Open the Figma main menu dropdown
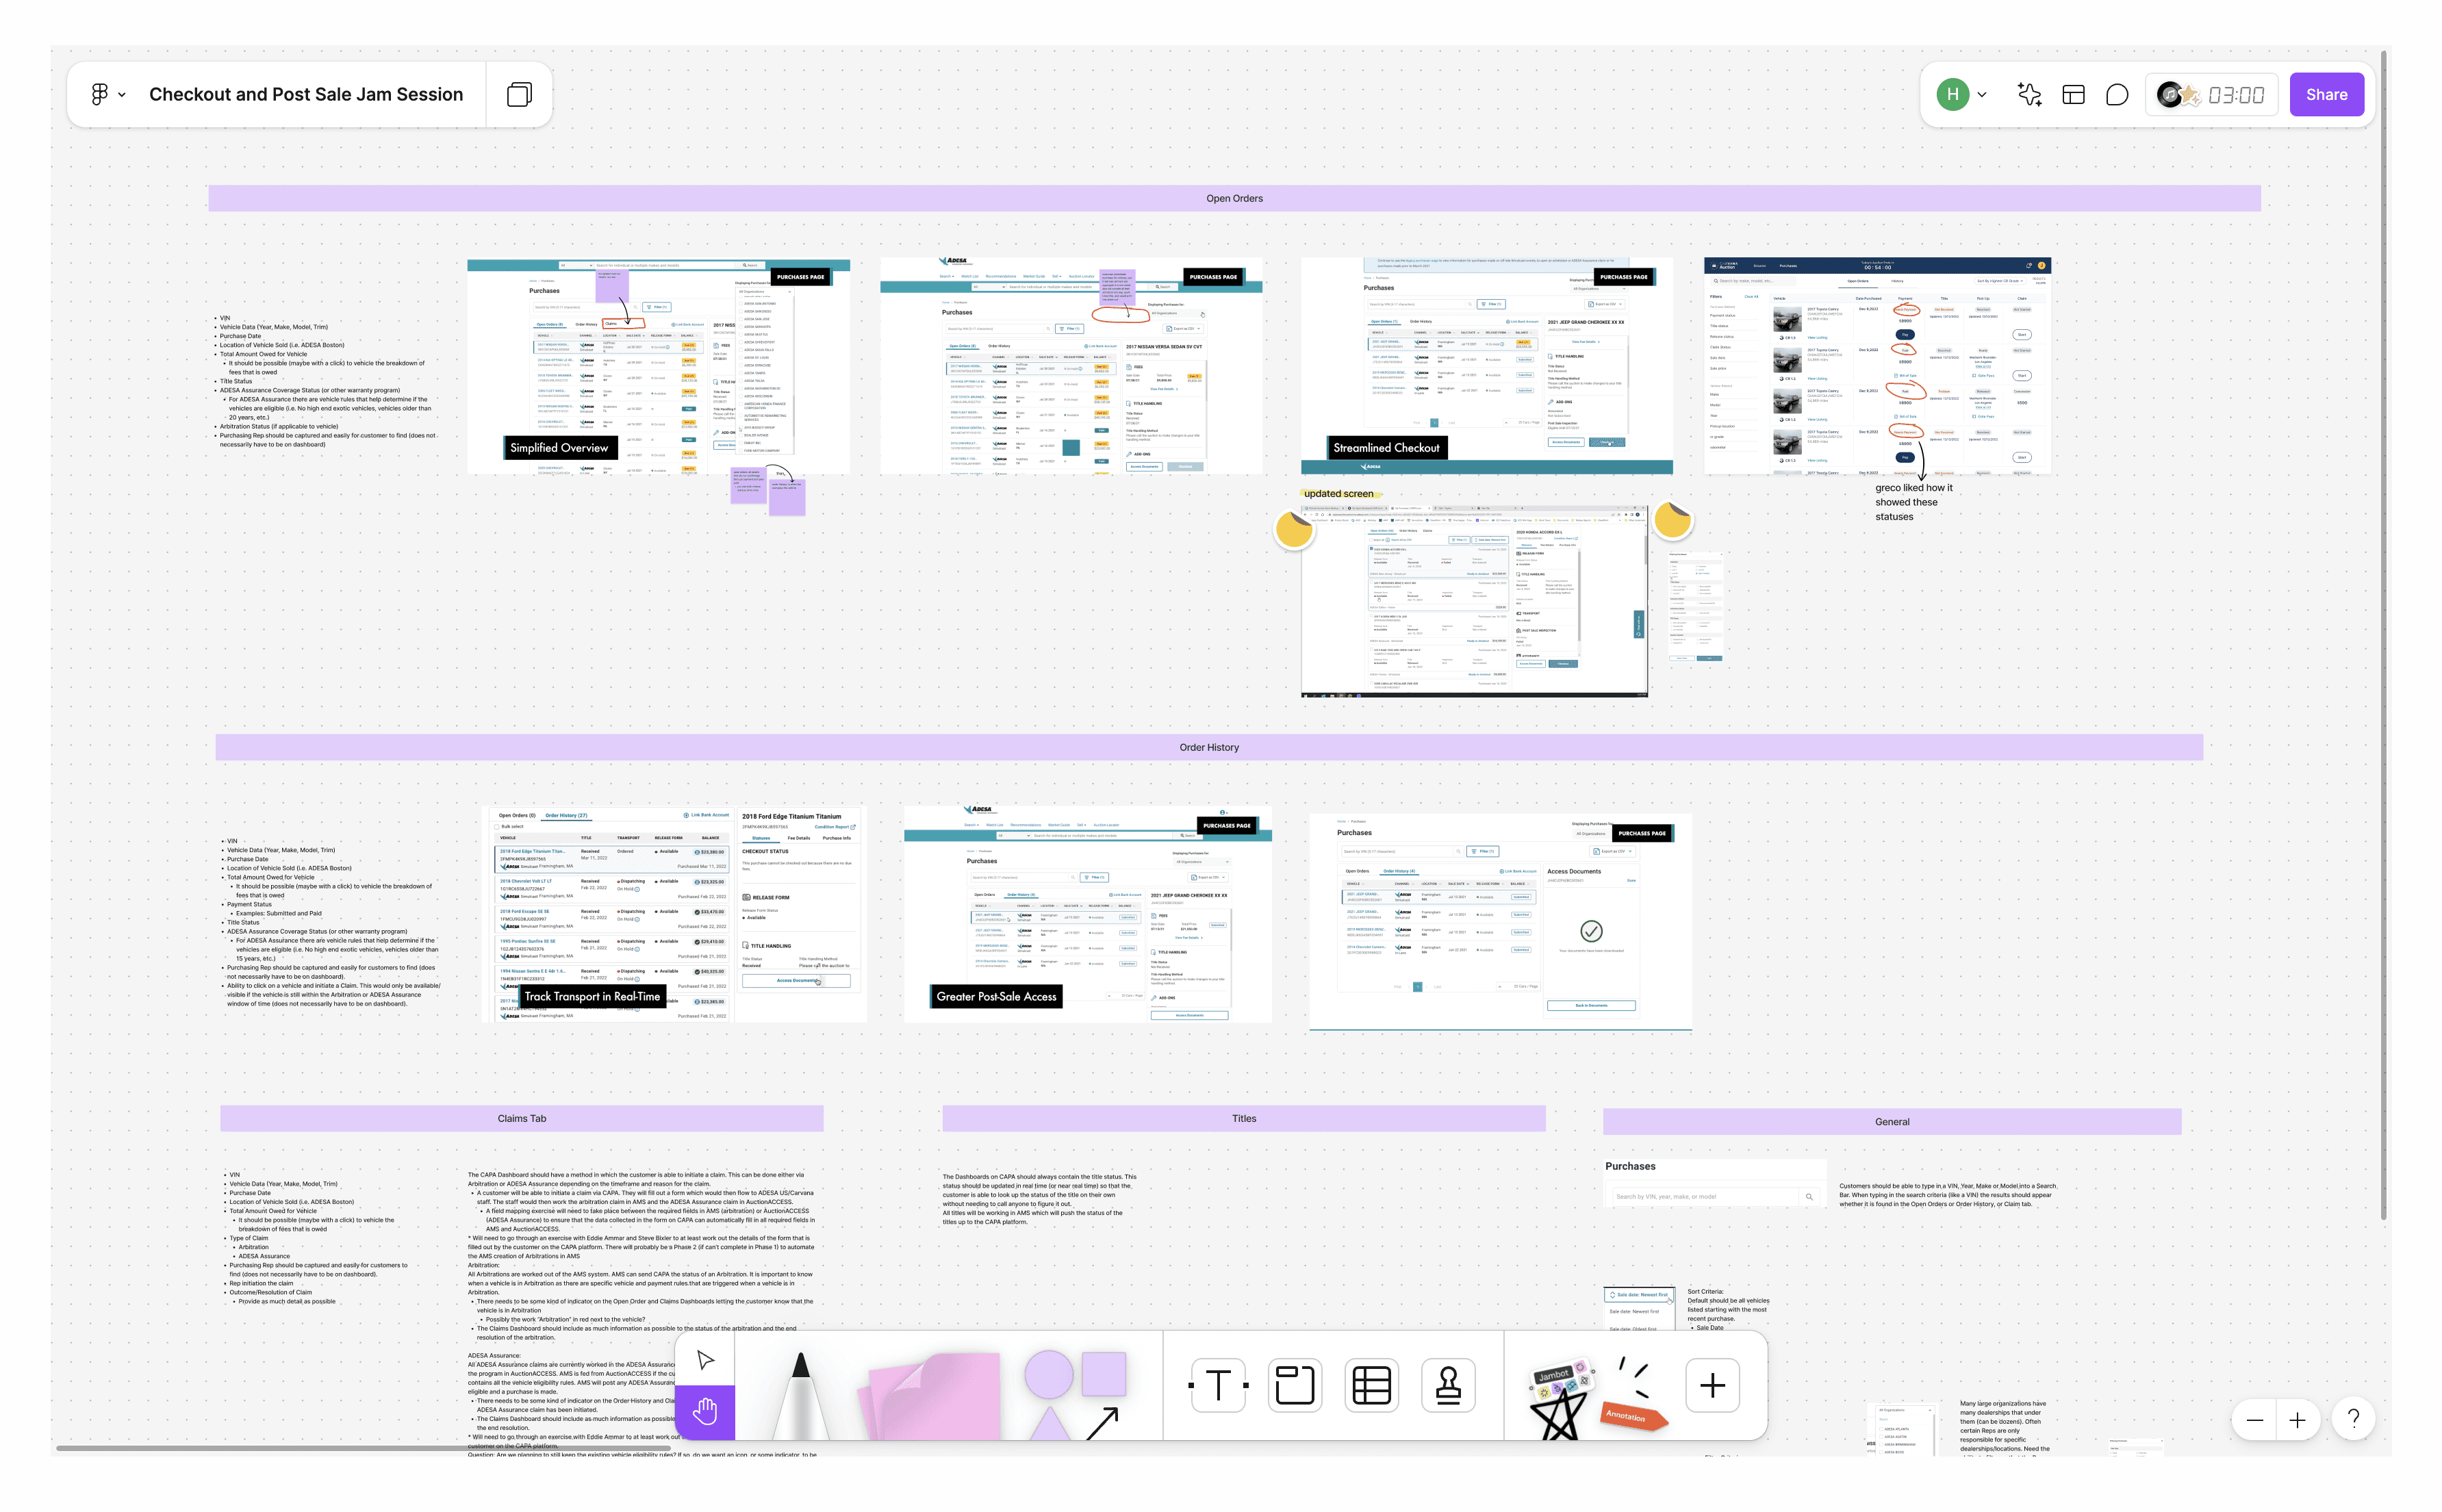The image size is (2442, 1512). [x=107, y=95]
